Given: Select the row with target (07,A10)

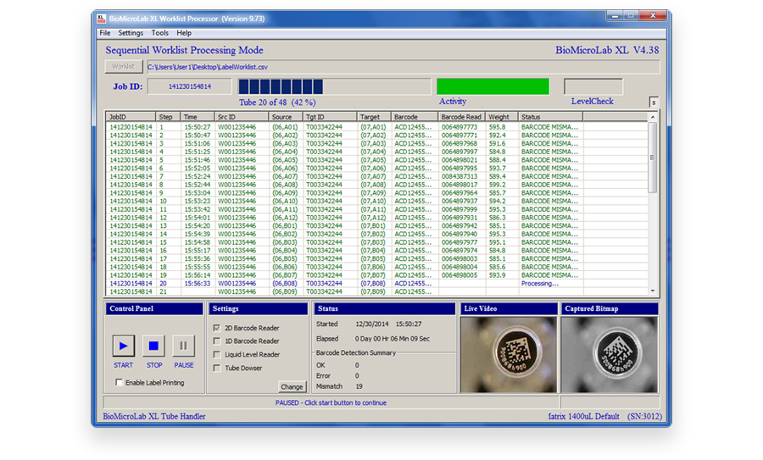Looking at the screenshot, I should coord(377,202).
